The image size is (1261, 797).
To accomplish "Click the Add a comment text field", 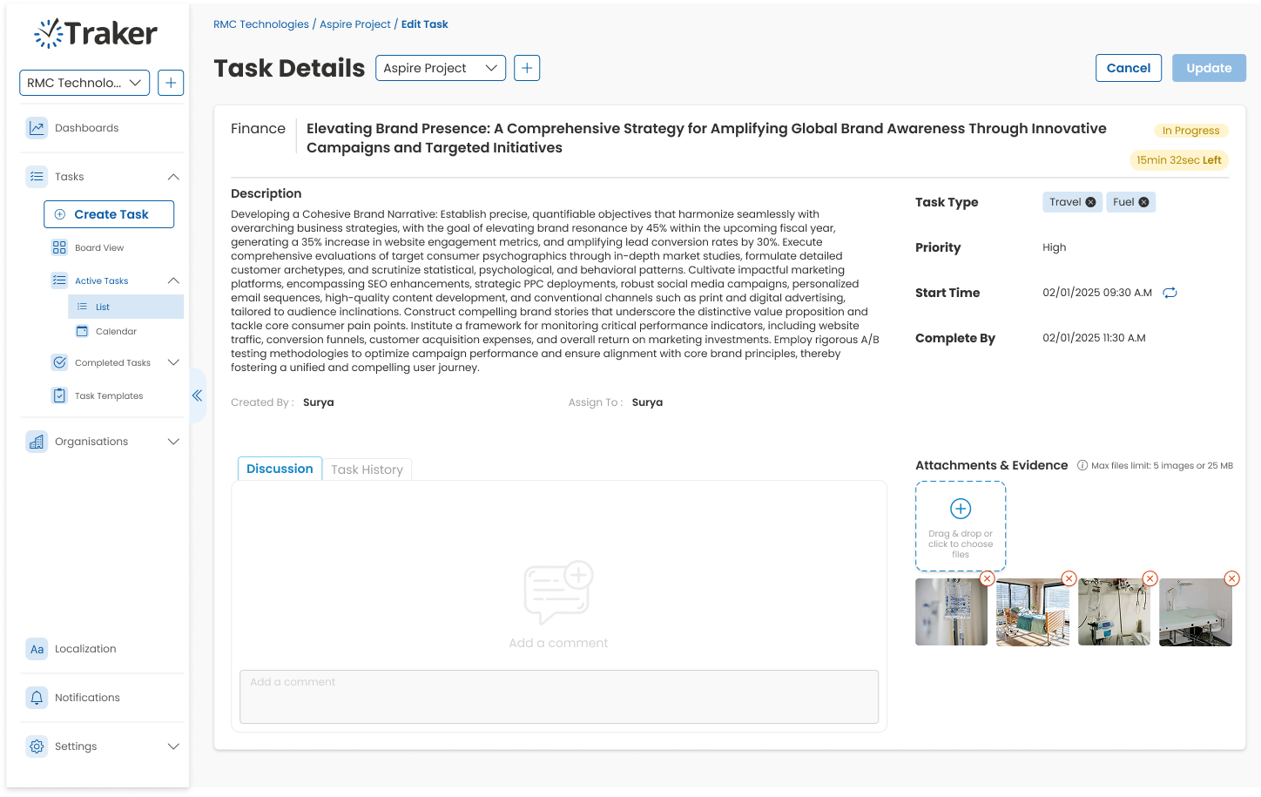I will 558,696.
